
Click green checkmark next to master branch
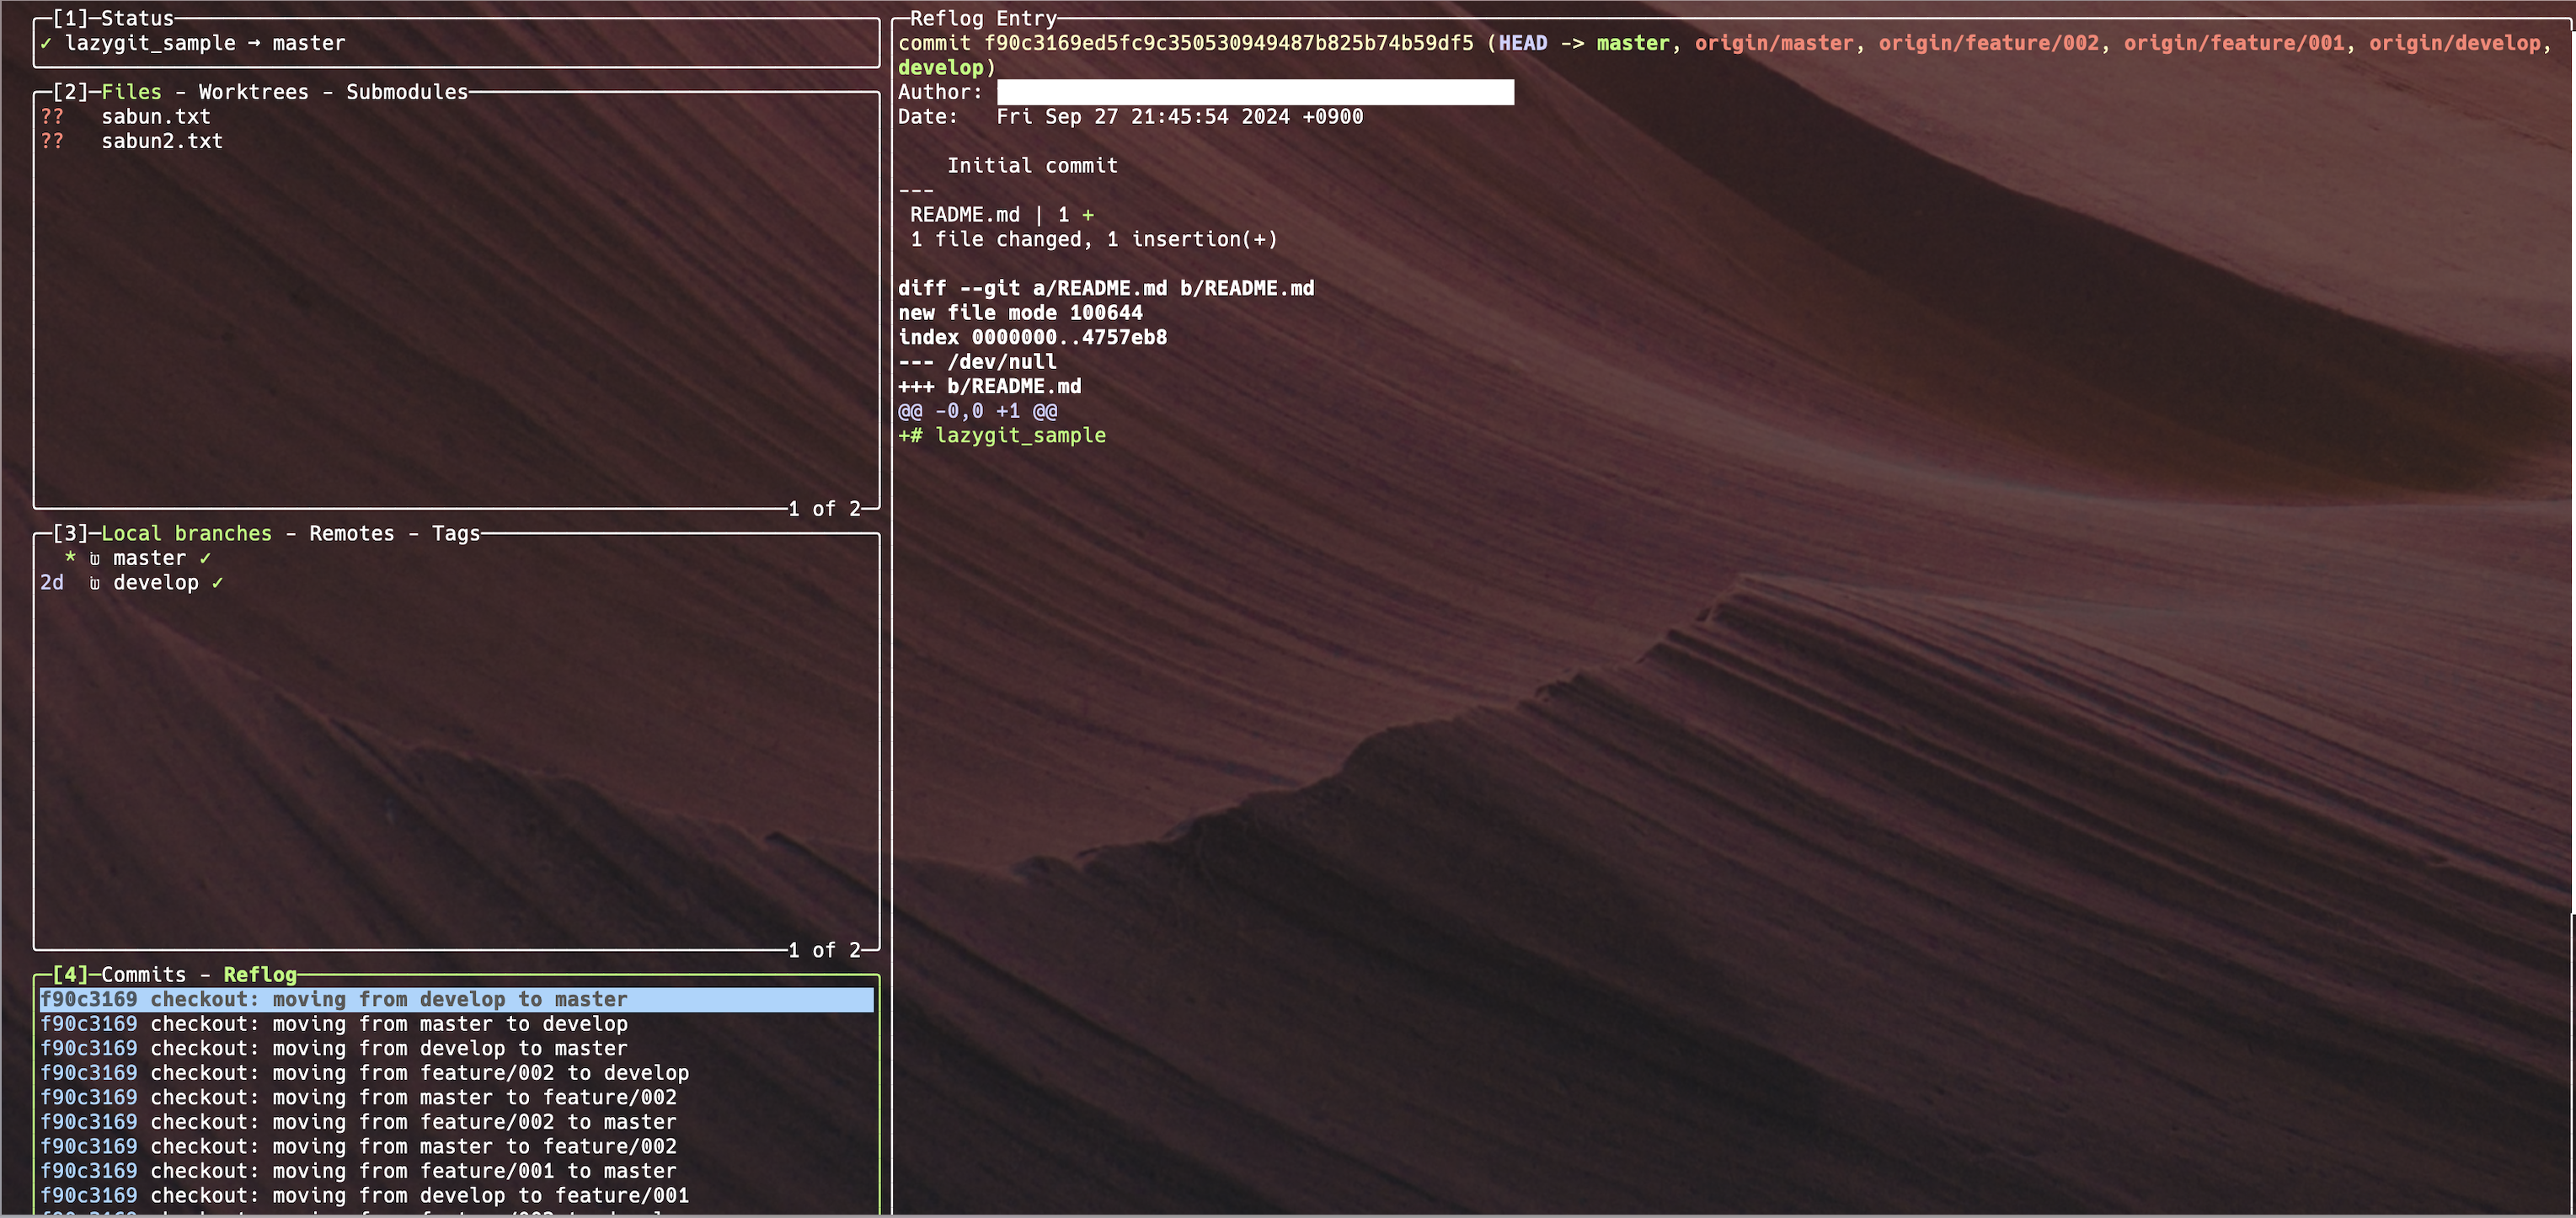pyautogui.click(x=205, y=558)
